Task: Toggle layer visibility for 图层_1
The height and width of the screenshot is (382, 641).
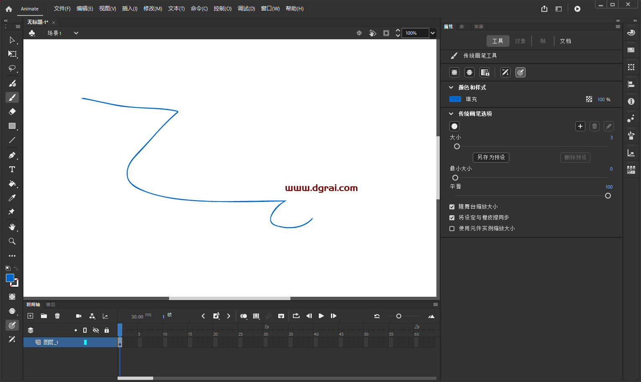Action: pyautogui.click(x=96, y=342)
